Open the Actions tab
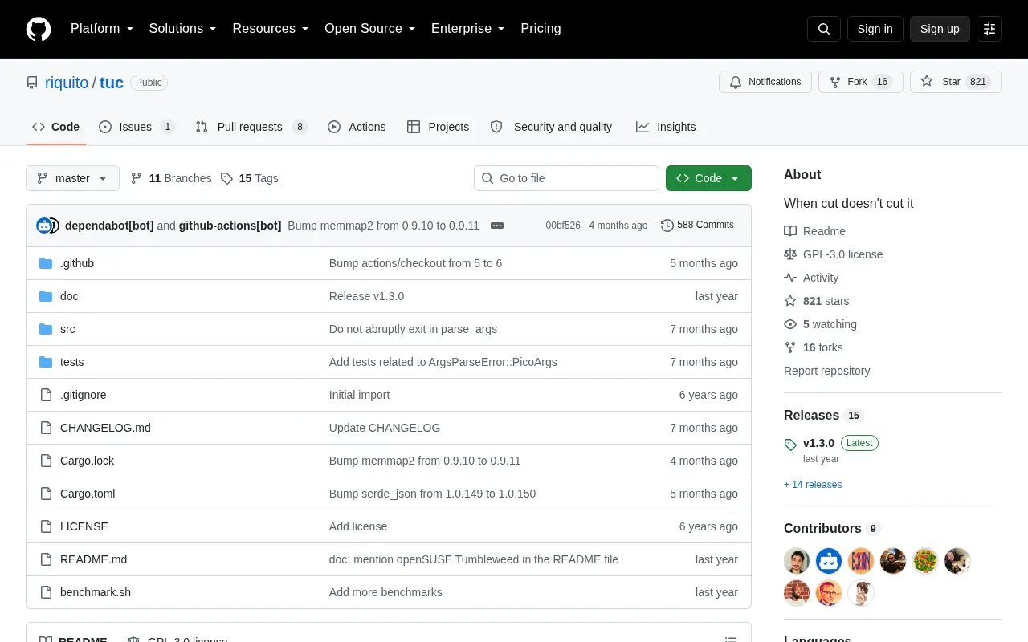This screenshot has height=642, width=1028. pos(357,127)
